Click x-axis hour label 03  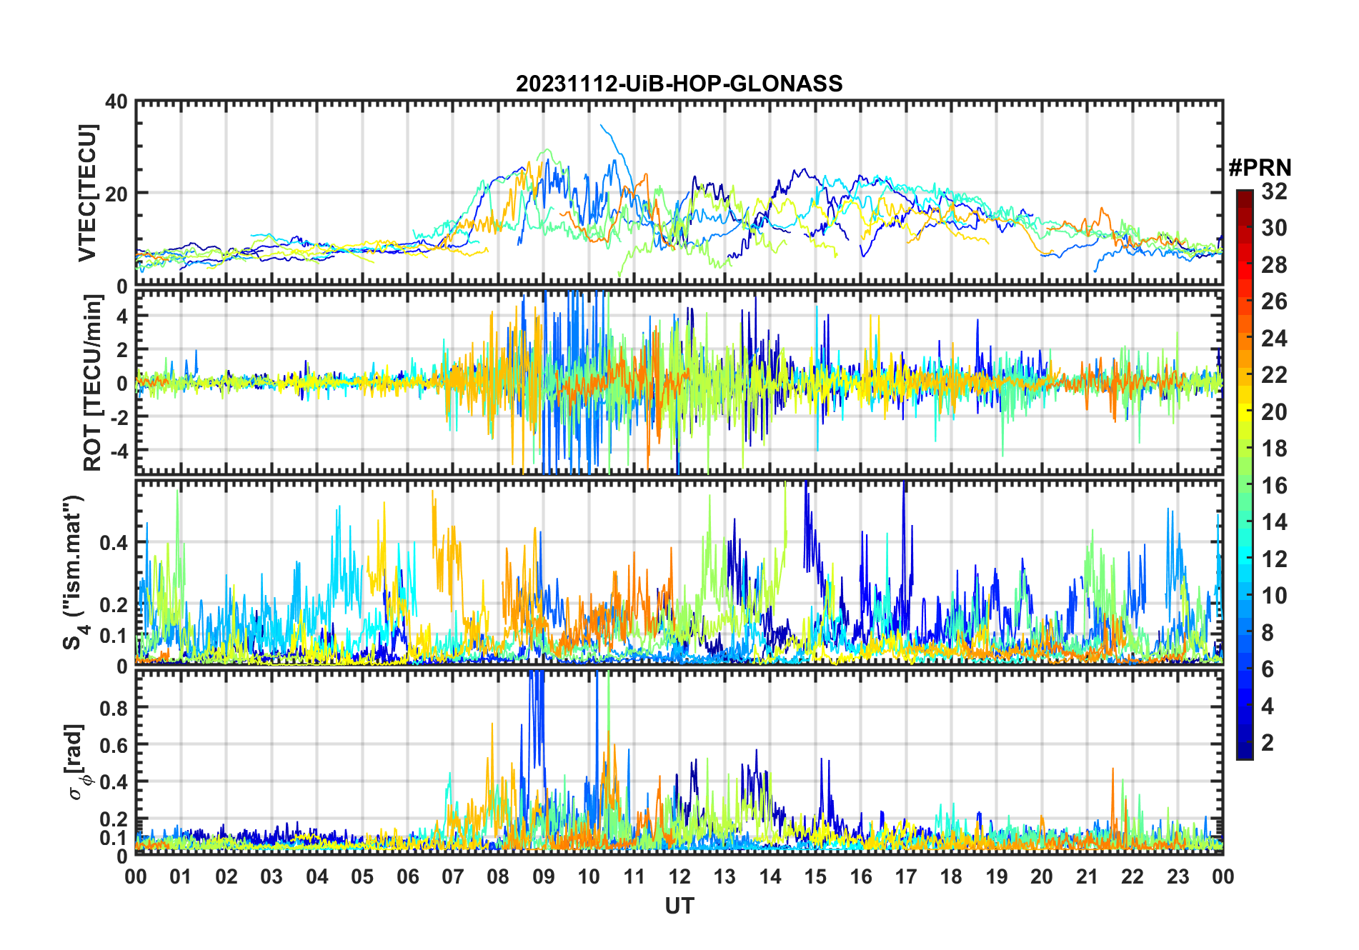point(272,877)
